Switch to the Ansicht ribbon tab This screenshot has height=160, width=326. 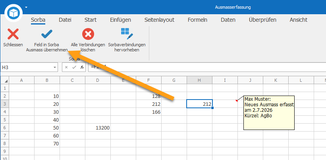[299, 20]
